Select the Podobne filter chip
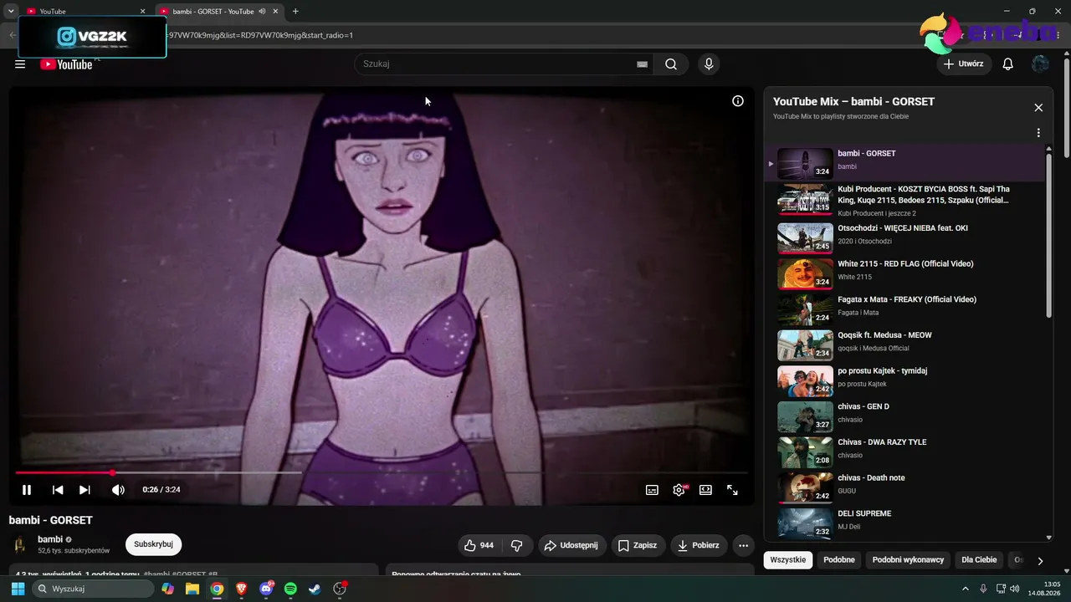Viewport: 1071px width, 602px height. pos(839,560)
